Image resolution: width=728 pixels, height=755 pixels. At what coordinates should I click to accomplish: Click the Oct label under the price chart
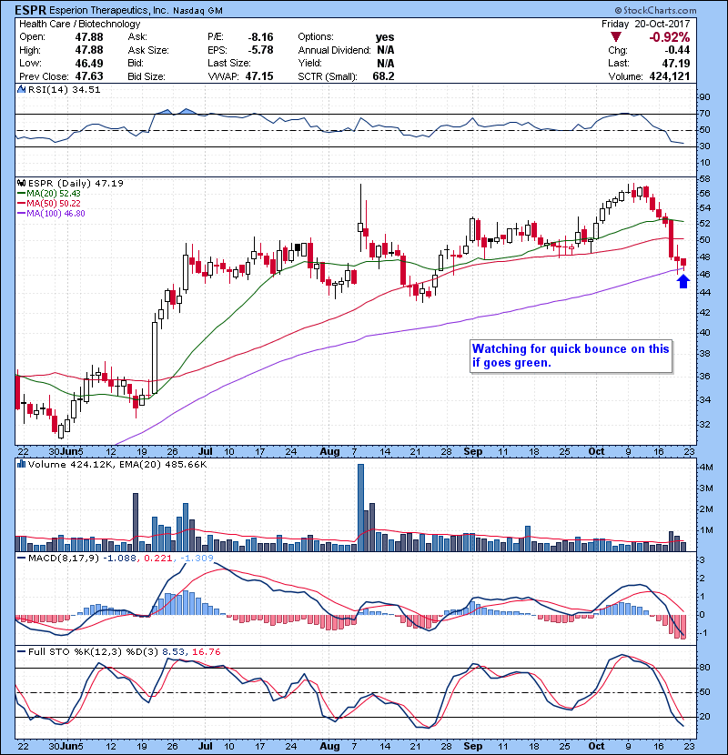click(x=596, y=451)
